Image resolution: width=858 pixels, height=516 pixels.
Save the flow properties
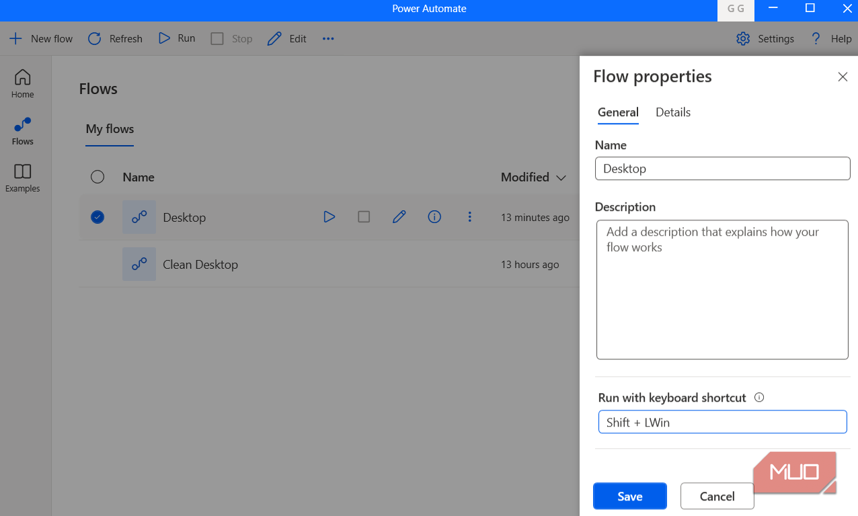630,497
